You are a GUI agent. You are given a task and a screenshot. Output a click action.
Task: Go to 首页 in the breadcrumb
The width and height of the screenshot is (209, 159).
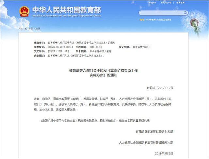coord(30,29)
